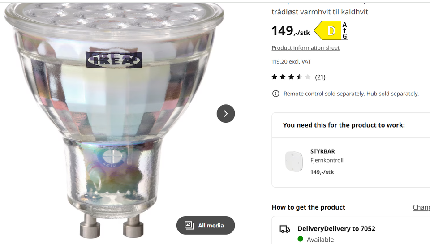
Task: Click the delivery truck icon
Action: (x=285, y=229)
